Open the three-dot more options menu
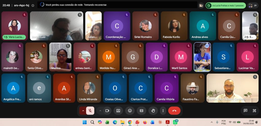The image size is (261, 126). [x=163, y=111]
